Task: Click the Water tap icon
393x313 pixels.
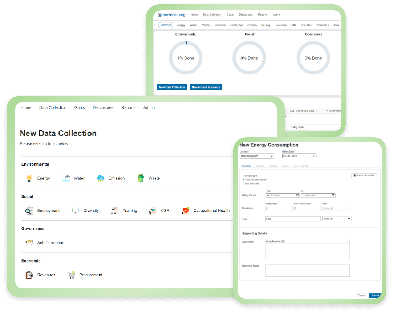Action: tap(66, 178)
